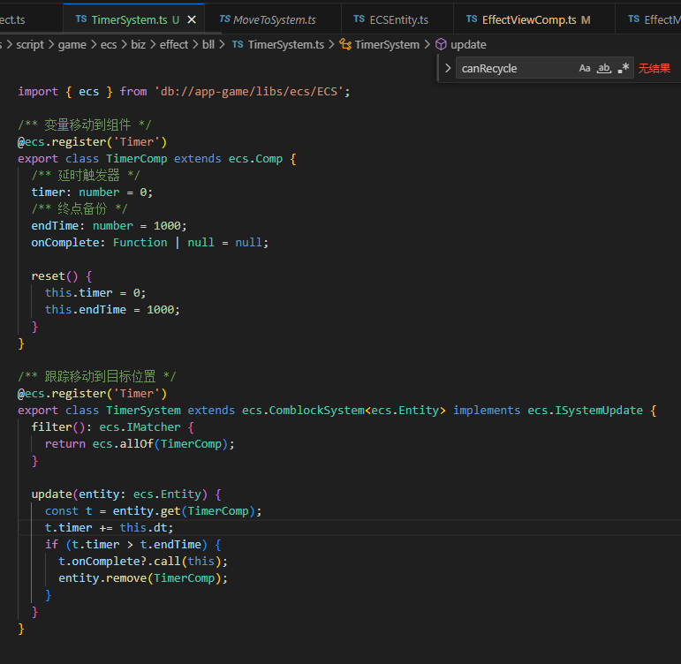Click the TypeScript icon on TimerSystem.ts tab
The image size is (681, 664).
[81, 19]
